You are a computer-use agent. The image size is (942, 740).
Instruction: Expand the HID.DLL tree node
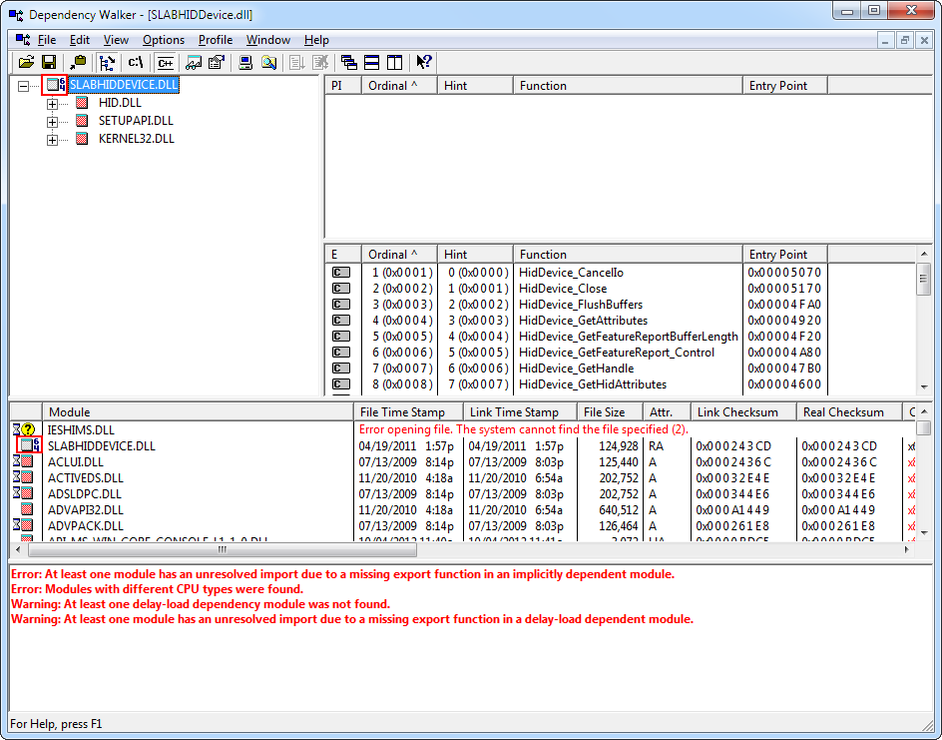(x=53, y=103)
